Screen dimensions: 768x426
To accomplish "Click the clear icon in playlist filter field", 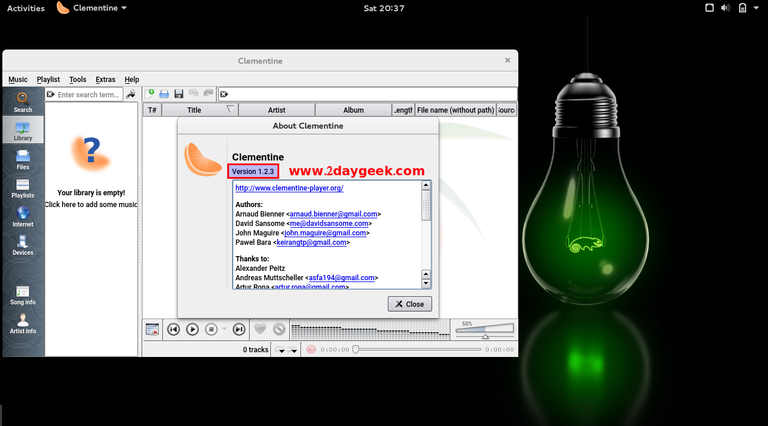I will coord(224,94).
